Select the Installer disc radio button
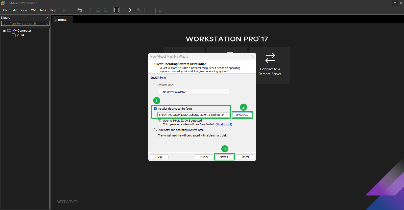The height and width of the screenshot is (210, 404). pos(155,85)
